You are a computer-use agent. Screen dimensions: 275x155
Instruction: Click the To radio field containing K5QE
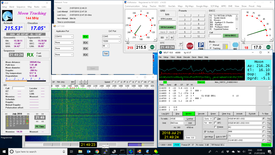177,119
